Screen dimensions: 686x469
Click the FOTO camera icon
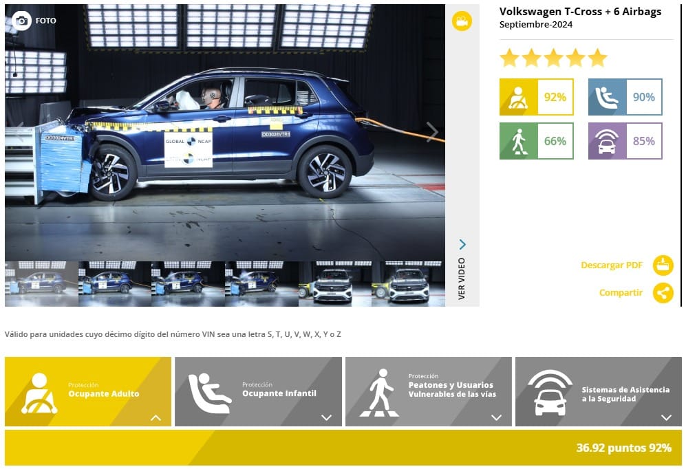22,21
